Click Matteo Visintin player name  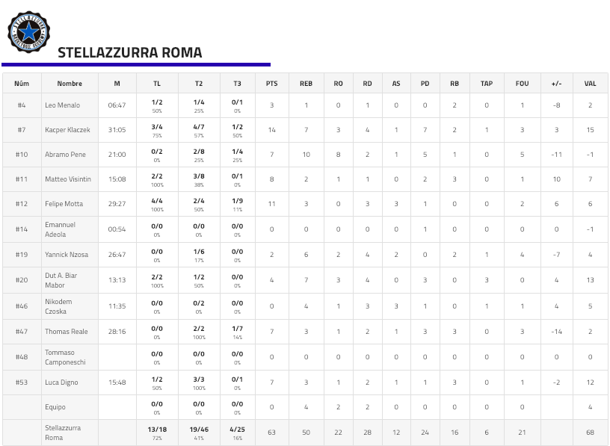(x=68, y=179)
